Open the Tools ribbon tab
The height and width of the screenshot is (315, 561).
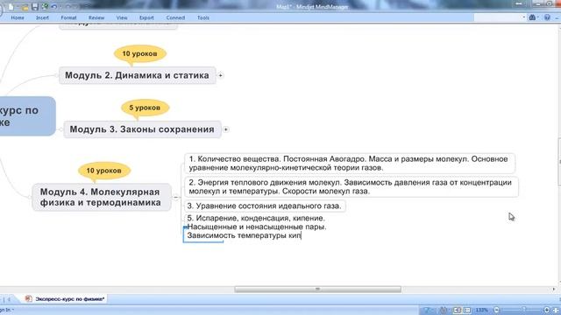click(x=203, y=17)
